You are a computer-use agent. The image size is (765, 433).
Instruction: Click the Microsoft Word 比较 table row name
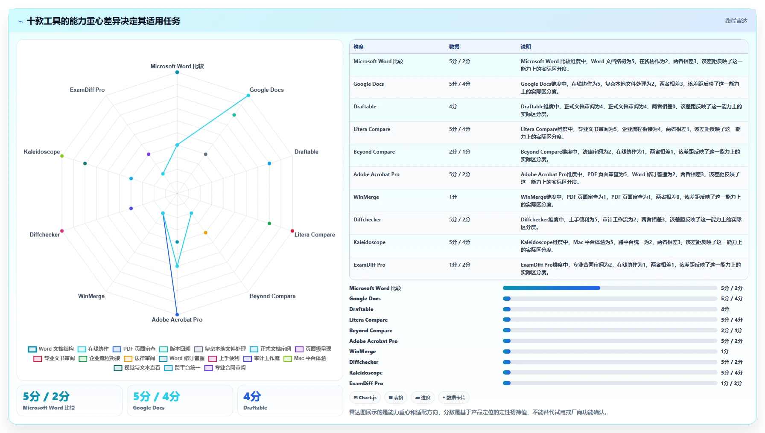tap(378, 61)
